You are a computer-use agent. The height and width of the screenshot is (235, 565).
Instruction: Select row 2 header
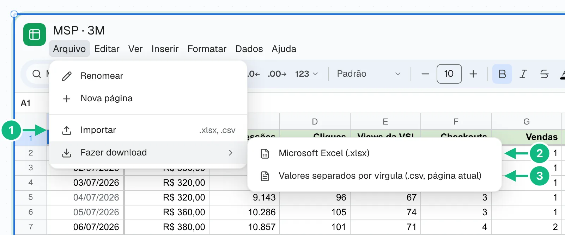pos(31,153)
